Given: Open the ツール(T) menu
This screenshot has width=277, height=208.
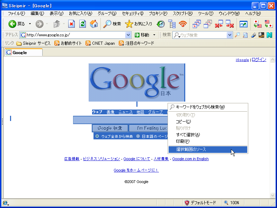Looking at the screenshot, I should pyautogui.click(x=206, y=14).
